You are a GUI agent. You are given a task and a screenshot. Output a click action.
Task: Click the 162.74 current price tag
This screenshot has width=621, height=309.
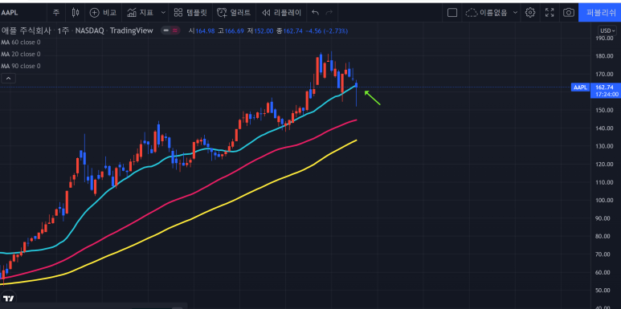tap(604, 87)
